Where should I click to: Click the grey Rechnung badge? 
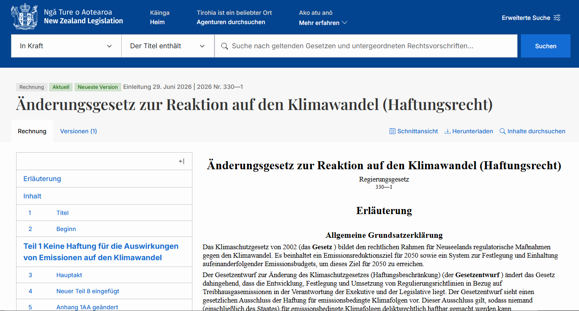tap(32, 87)
